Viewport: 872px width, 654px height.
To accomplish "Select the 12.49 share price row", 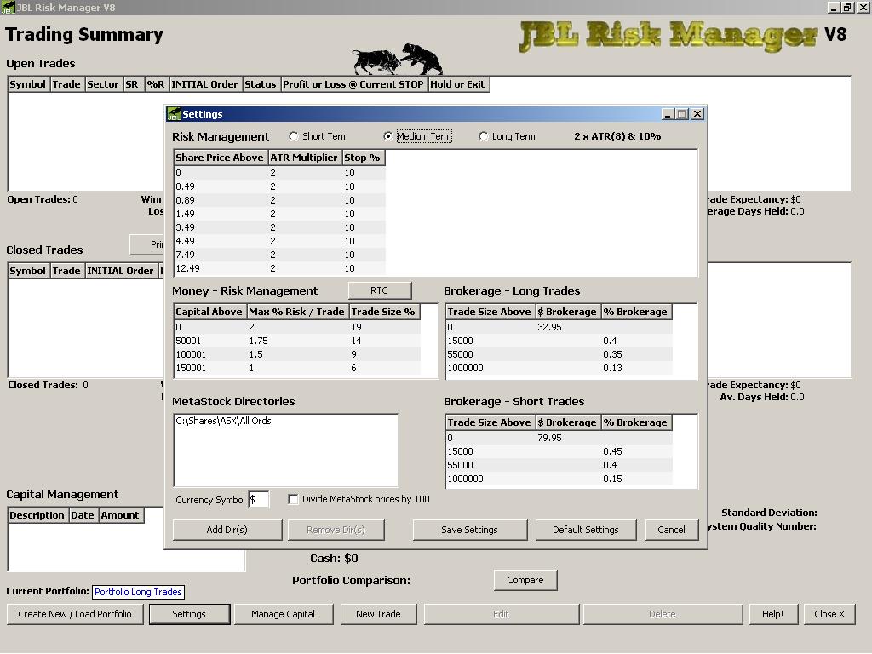I will (279, 268).
